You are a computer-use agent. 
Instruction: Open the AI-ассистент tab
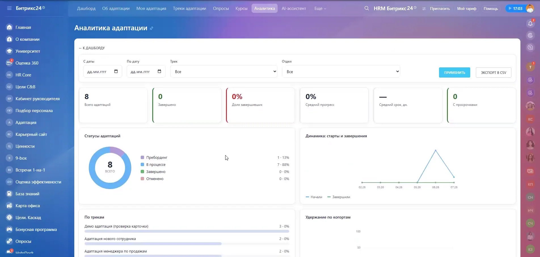pyautogui.click(x=294, y=8)
